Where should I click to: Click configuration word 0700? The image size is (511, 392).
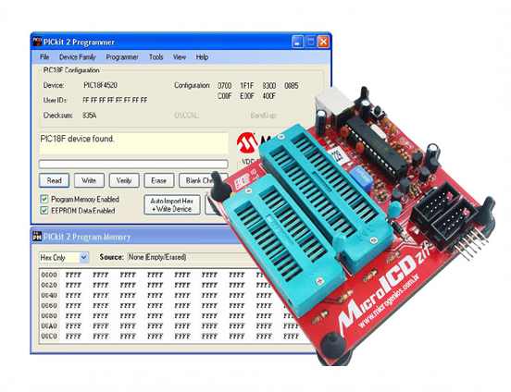225,86
